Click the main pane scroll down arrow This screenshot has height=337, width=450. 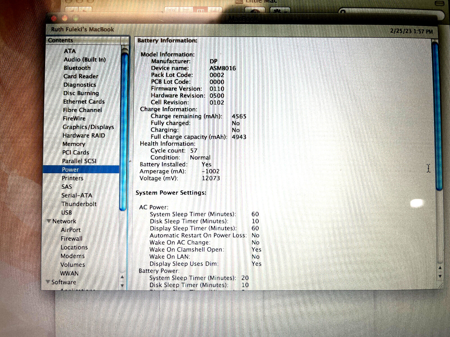pyautogui.click(x=440, y=276)
